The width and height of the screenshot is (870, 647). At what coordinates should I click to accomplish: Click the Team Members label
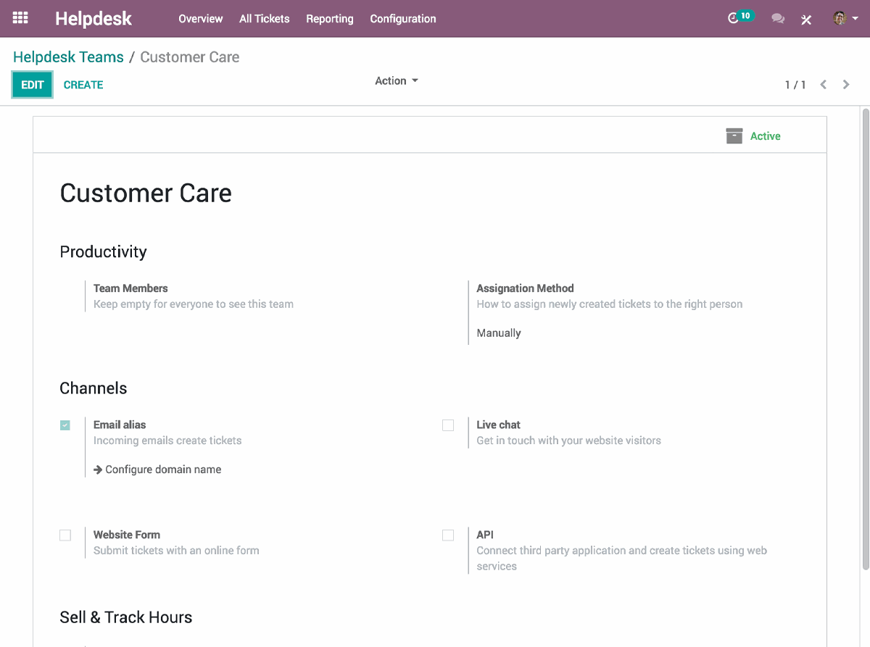coord(130,288)
